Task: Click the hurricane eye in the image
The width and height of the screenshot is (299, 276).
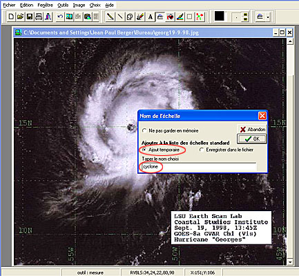Action: tap(131, 127)
